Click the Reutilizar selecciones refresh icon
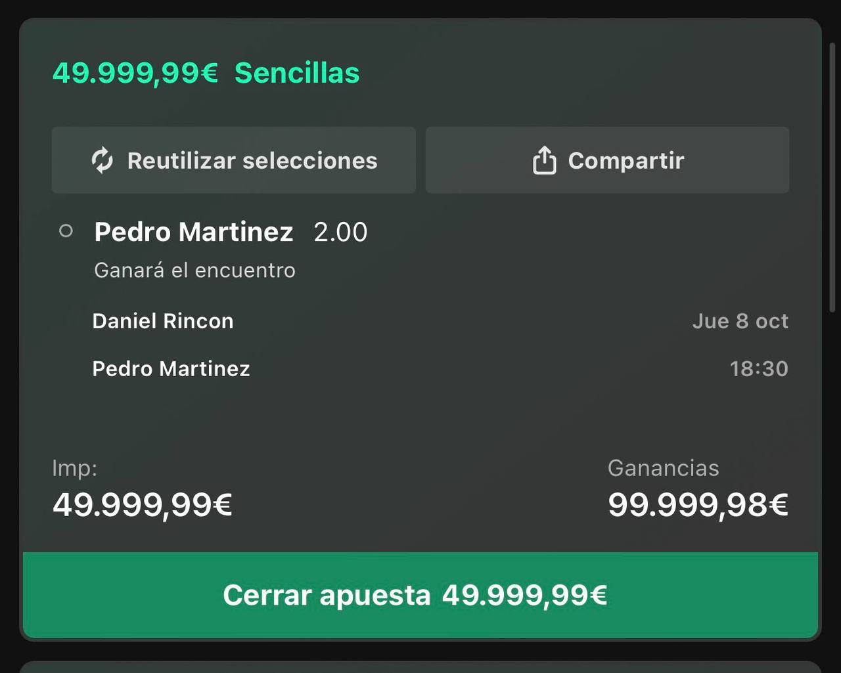This screenshot has height=673, width=841. tap(102, 160)
